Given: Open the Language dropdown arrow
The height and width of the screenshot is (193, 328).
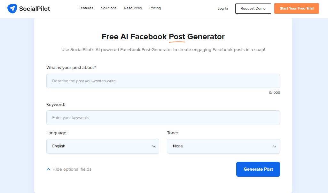Looking at the screenshot, I should point(153,146).
